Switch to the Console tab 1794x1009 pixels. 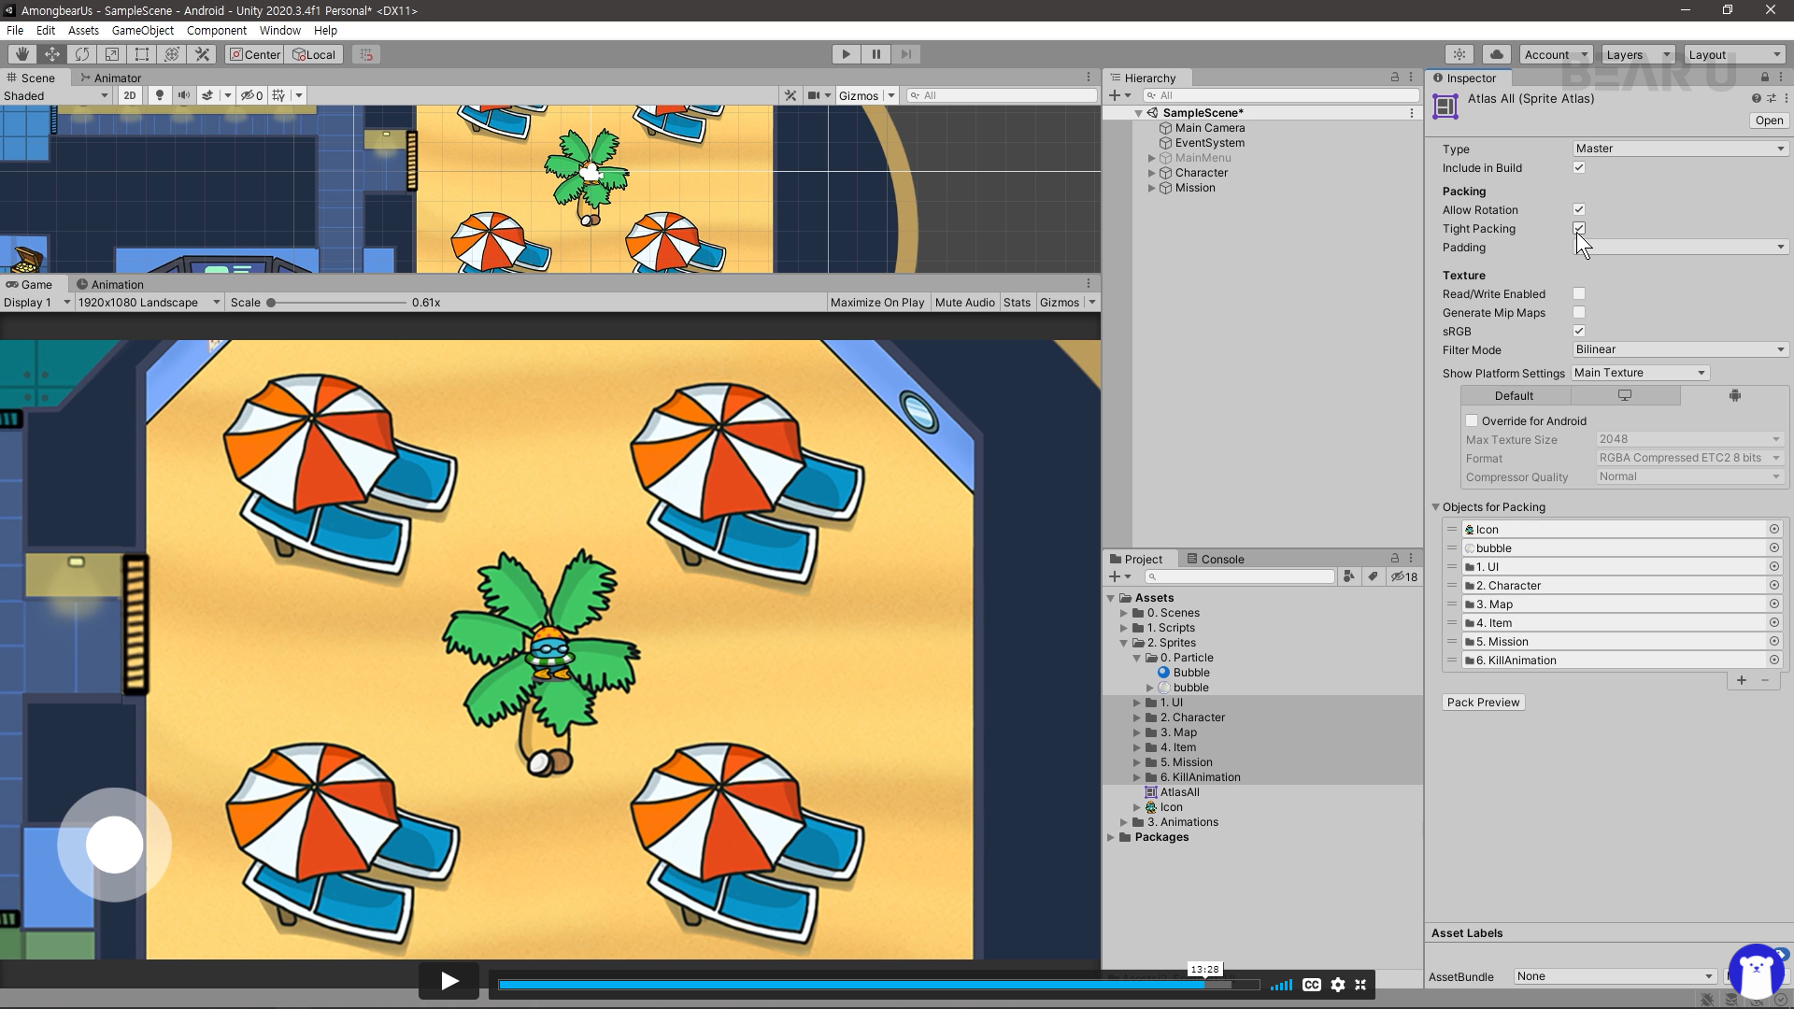coord(1215,559)
